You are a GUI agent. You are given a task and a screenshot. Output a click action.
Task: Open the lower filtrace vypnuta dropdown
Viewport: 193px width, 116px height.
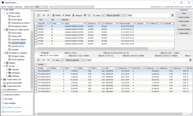pyautogui.click(x=74, y=60)
